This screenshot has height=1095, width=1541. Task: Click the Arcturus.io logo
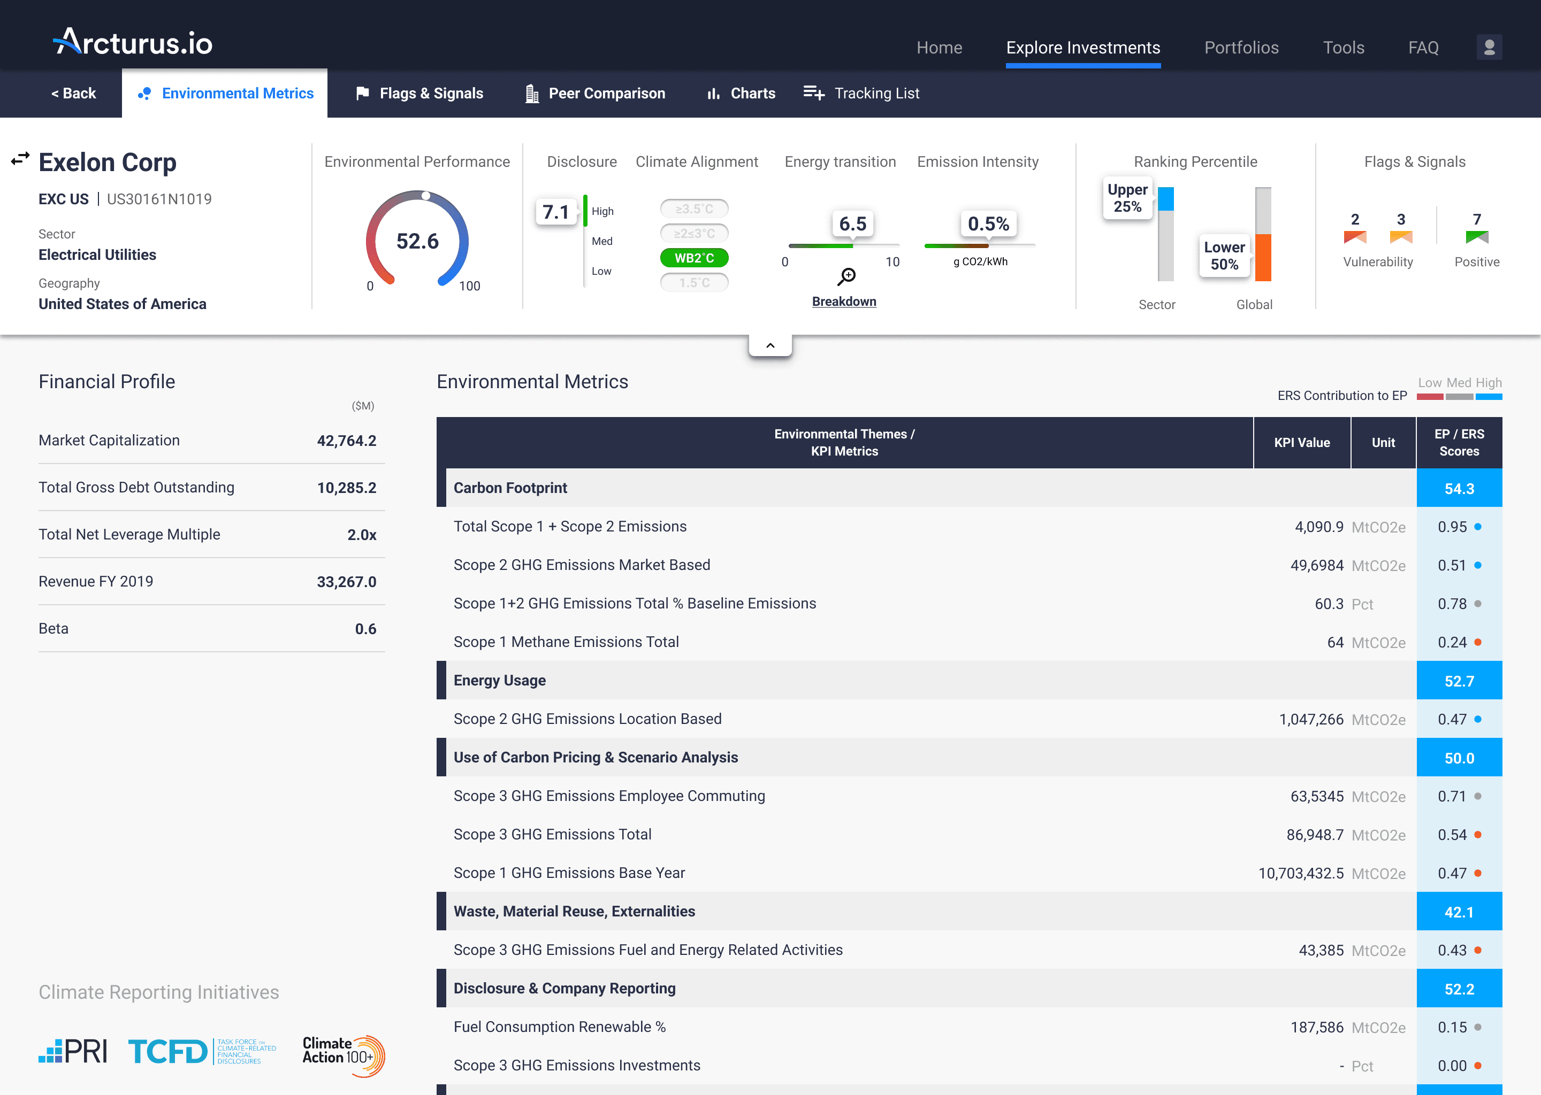(x=133, y=42)
